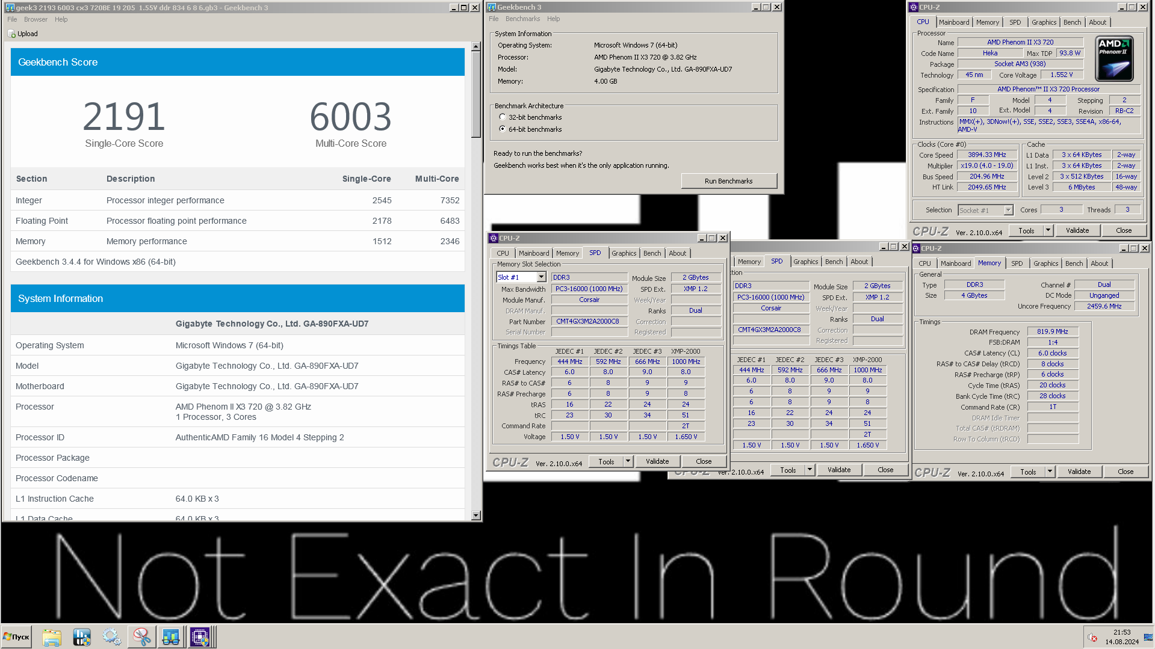Switch to Memory tab in partially hidden CPU-Z

(x=749, y=262)
